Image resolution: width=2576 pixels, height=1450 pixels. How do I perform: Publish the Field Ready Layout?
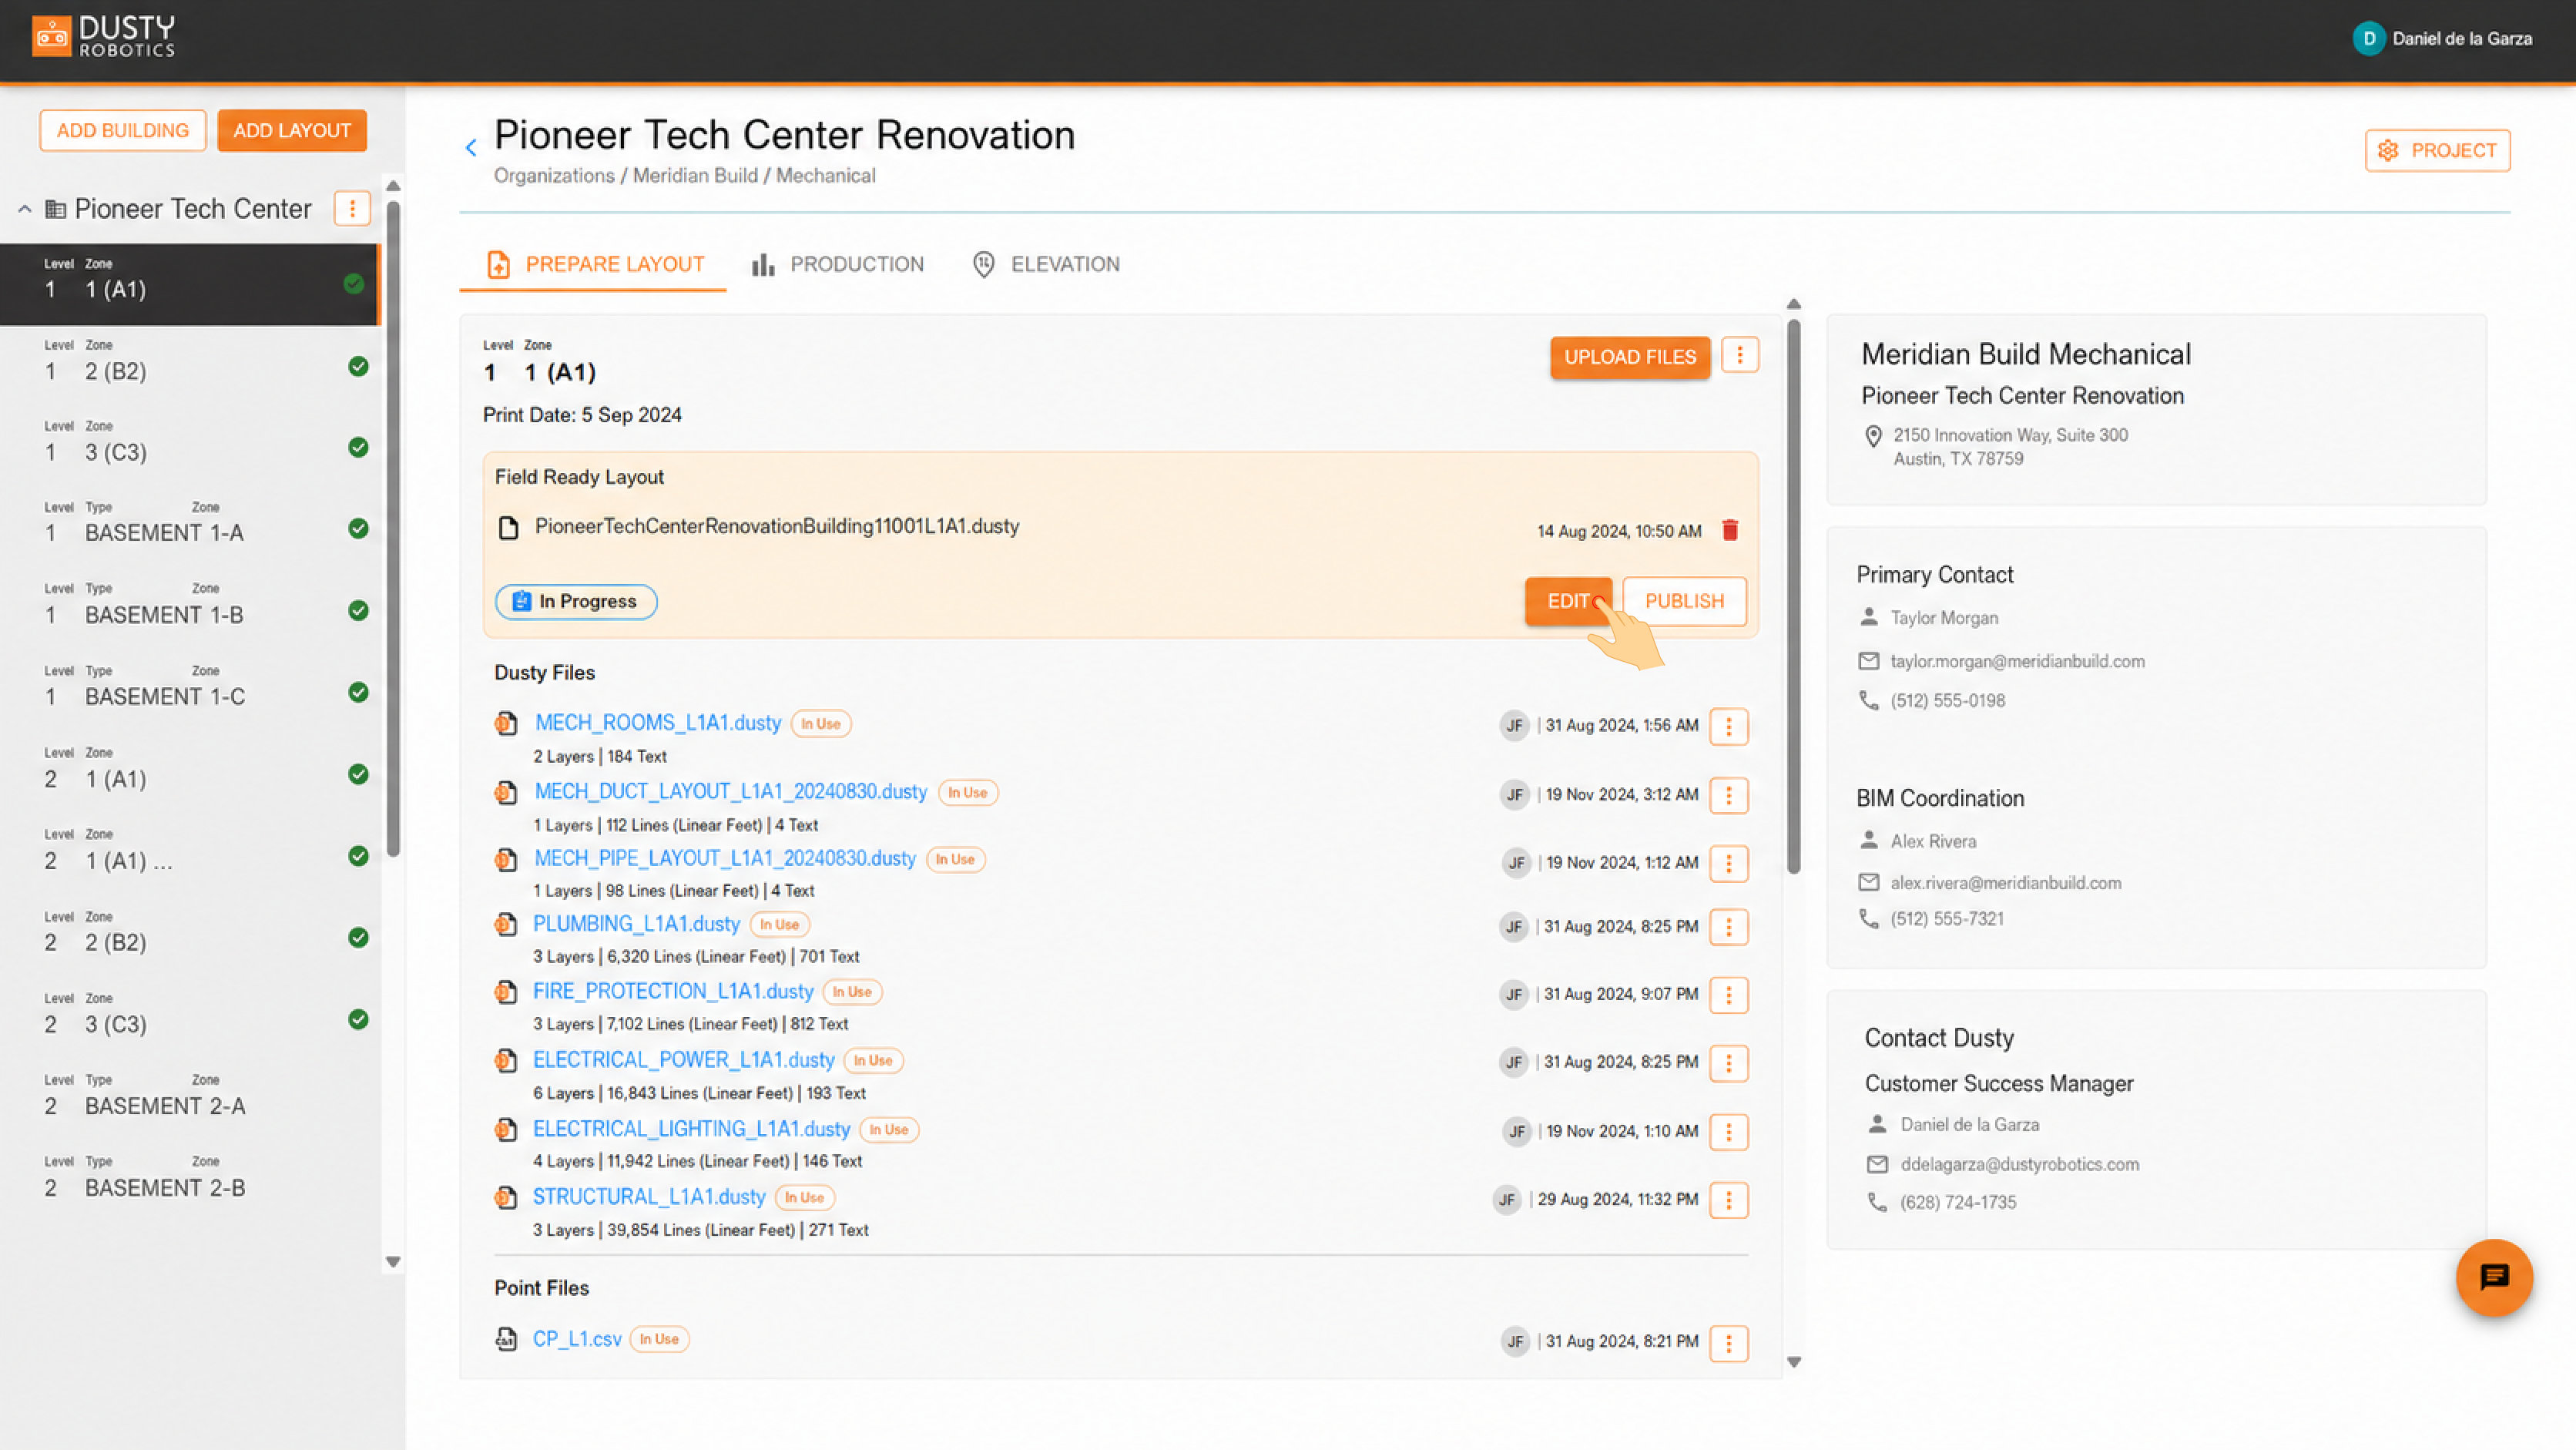(x=1684, y=601)
